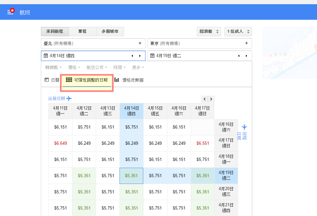Click previous-day arrow for 4月19日 return date
The width and height of the screenshot is (317, 216).
click(x=239, y=56)
